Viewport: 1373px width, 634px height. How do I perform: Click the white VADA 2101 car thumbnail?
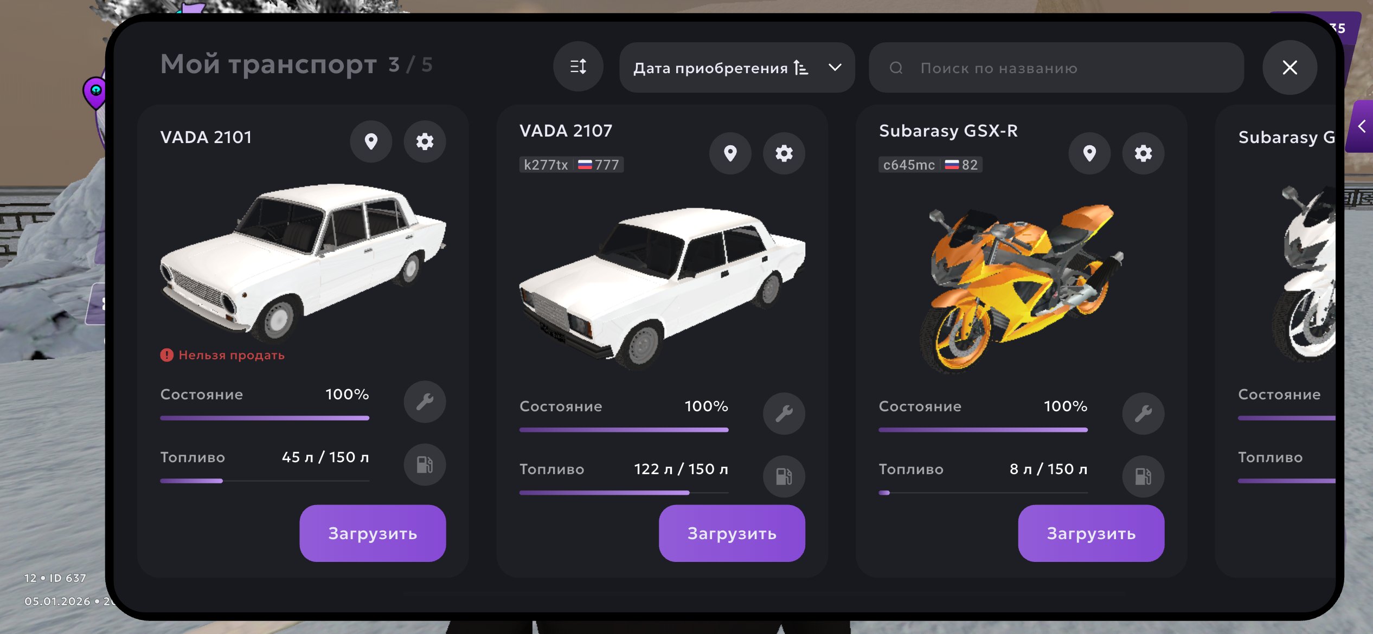click(x=303, y=260)
